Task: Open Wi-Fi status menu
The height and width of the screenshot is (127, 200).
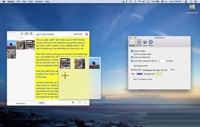Action: click(140, 2)
